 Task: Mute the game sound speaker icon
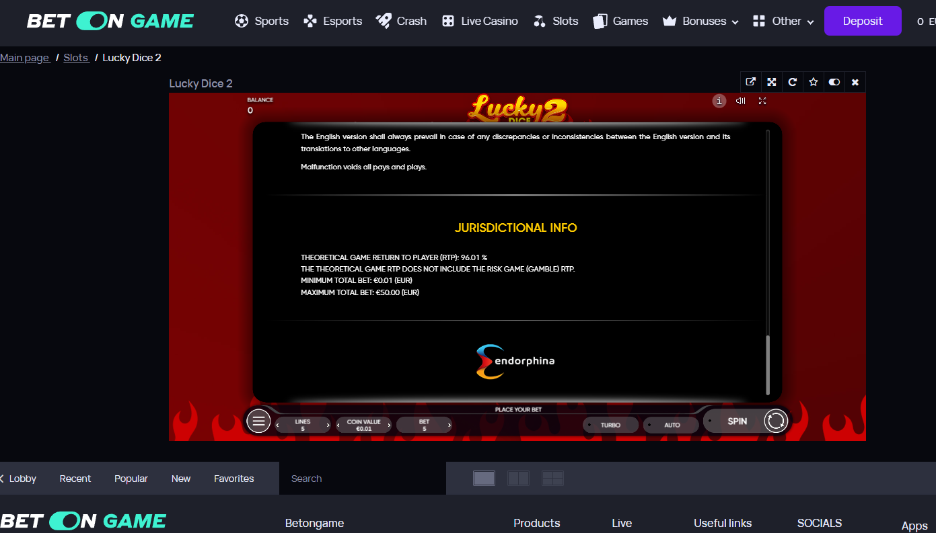741,101
